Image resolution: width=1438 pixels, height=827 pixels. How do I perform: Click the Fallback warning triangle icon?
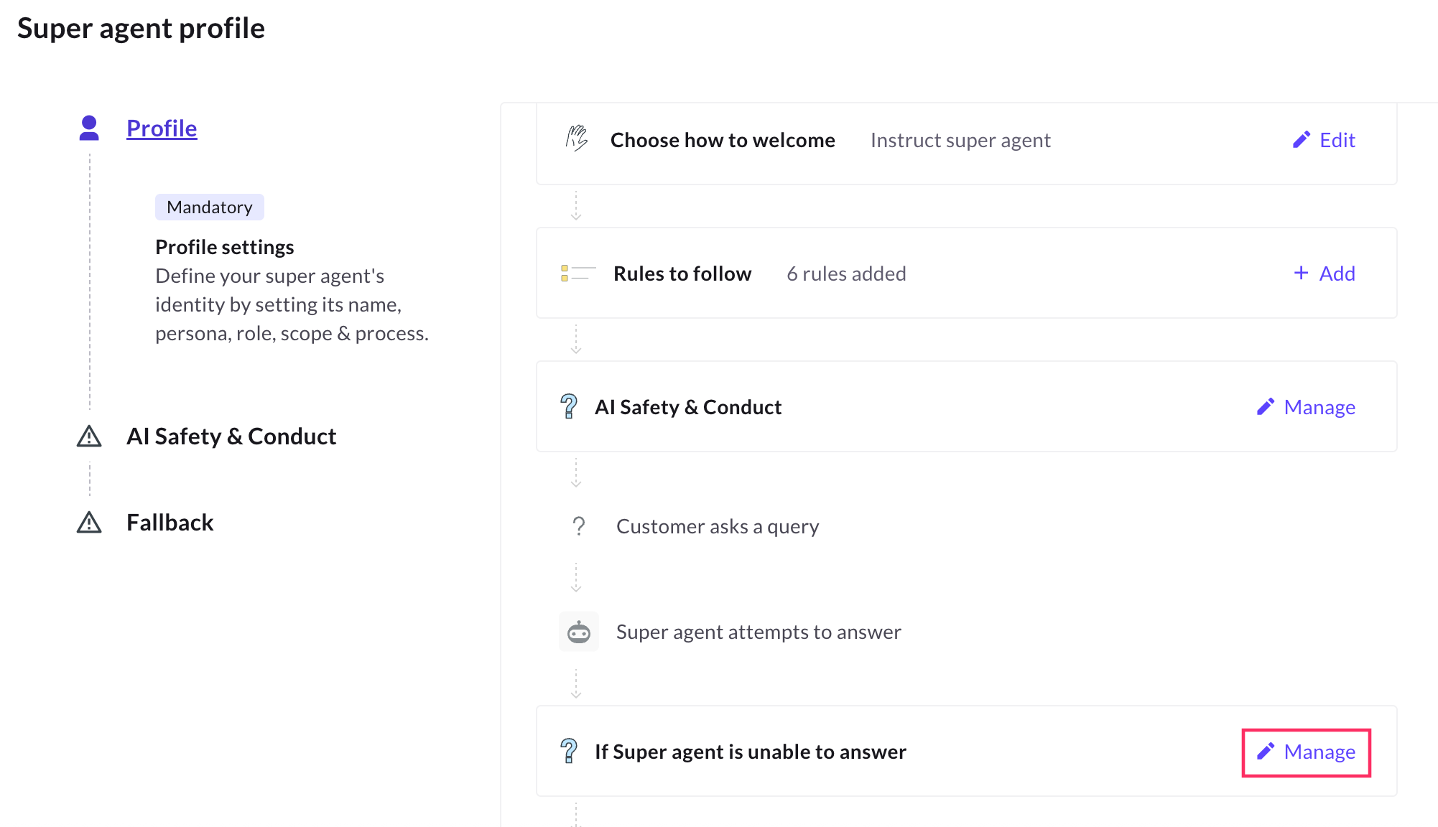pyautogui.click(x=89, y=523)
